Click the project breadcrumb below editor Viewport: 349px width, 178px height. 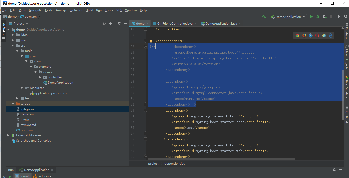(153, 164)
